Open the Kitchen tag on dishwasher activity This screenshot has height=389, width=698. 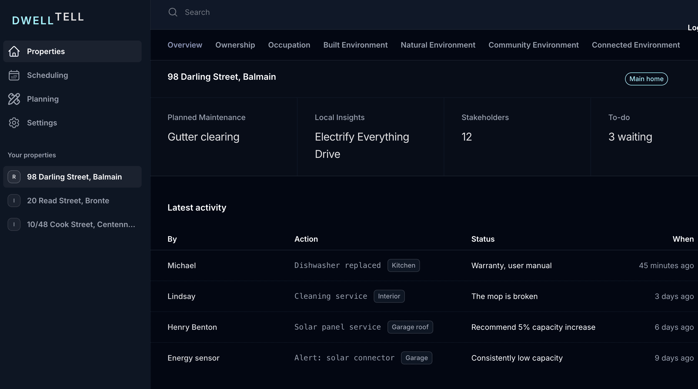point(403,265)
